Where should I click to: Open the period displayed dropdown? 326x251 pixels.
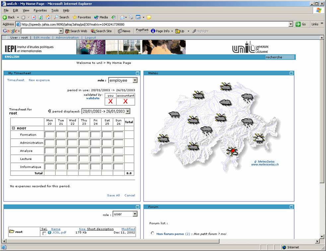(x=128, y=111)
